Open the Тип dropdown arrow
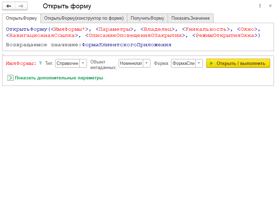This screenshot has height=207, width=276. tap(83, 63)
